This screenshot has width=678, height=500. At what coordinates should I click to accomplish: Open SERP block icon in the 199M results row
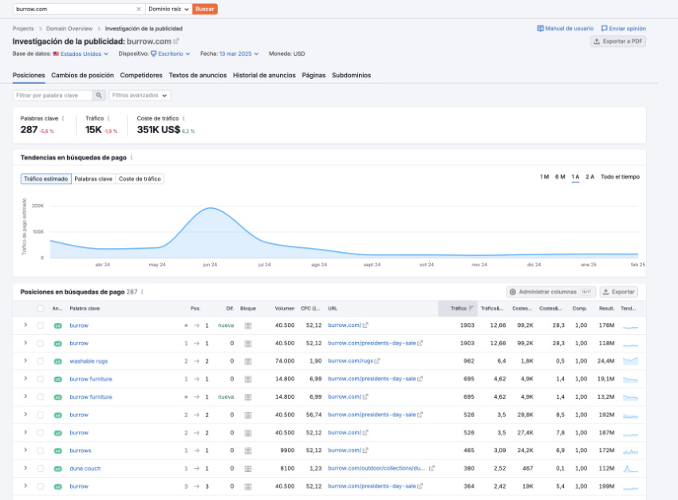click(248, 486)
